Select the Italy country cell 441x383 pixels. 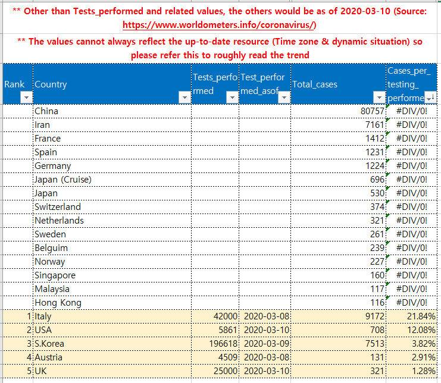pos(112,316)
